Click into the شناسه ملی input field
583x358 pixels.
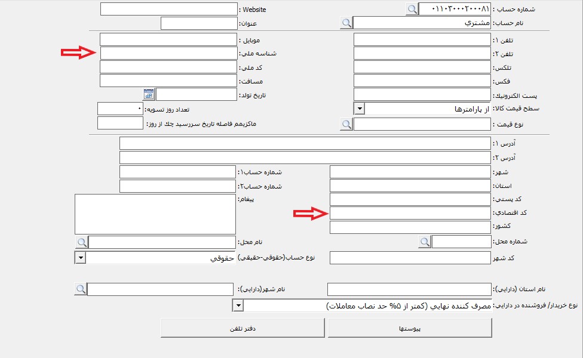coord(168,53)
